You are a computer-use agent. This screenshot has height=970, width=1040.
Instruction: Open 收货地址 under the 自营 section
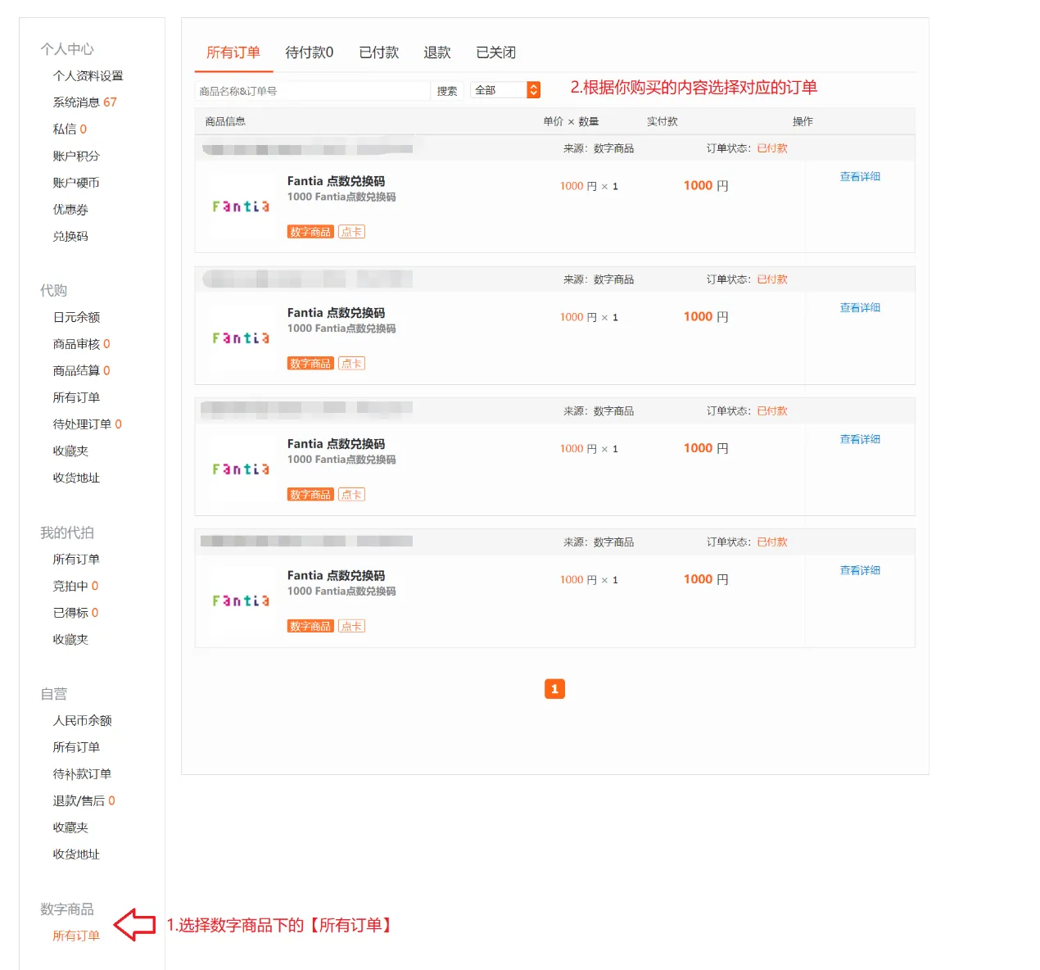click(x=76, y=854)
